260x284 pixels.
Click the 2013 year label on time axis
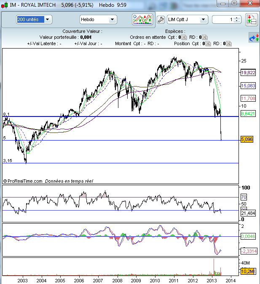point(212,281)
